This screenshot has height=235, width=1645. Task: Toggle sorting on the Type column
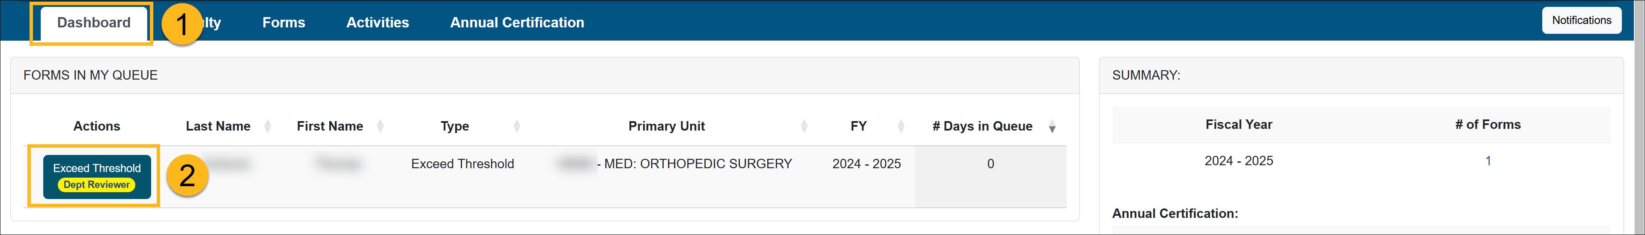pyautogui.click(x=517, y=126)
